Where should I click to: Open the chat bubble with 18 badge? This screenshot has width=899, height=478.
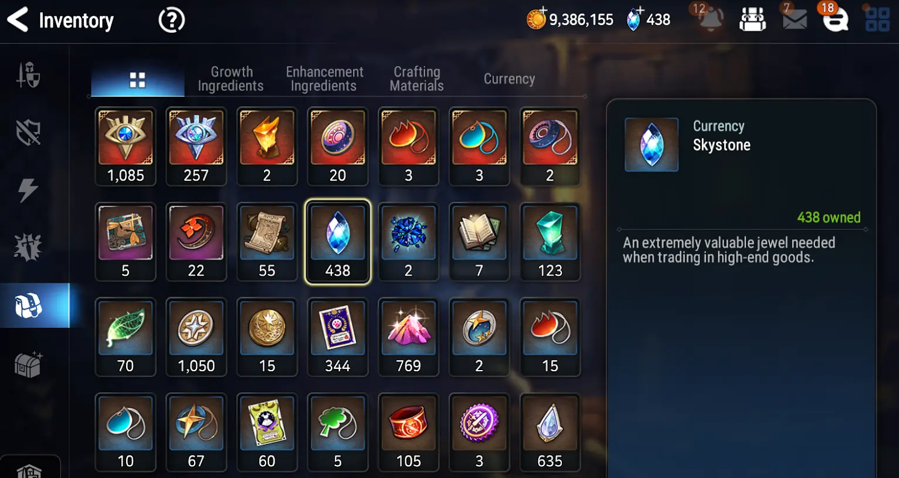click(835, 20)
